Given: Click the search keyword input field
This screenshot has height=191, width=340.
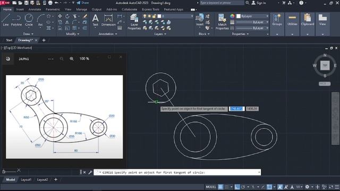Looking at the screenshot, I should tap(222, 3).
